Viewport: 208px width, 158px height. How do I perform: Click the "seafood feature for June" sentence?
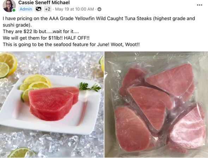click(71, 44)
